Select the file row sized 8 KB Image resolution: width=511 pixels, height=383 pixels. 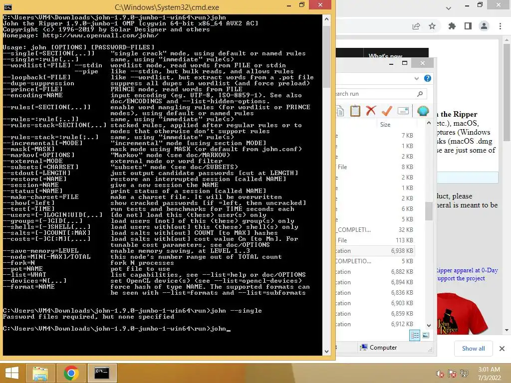tap(375, 167)
